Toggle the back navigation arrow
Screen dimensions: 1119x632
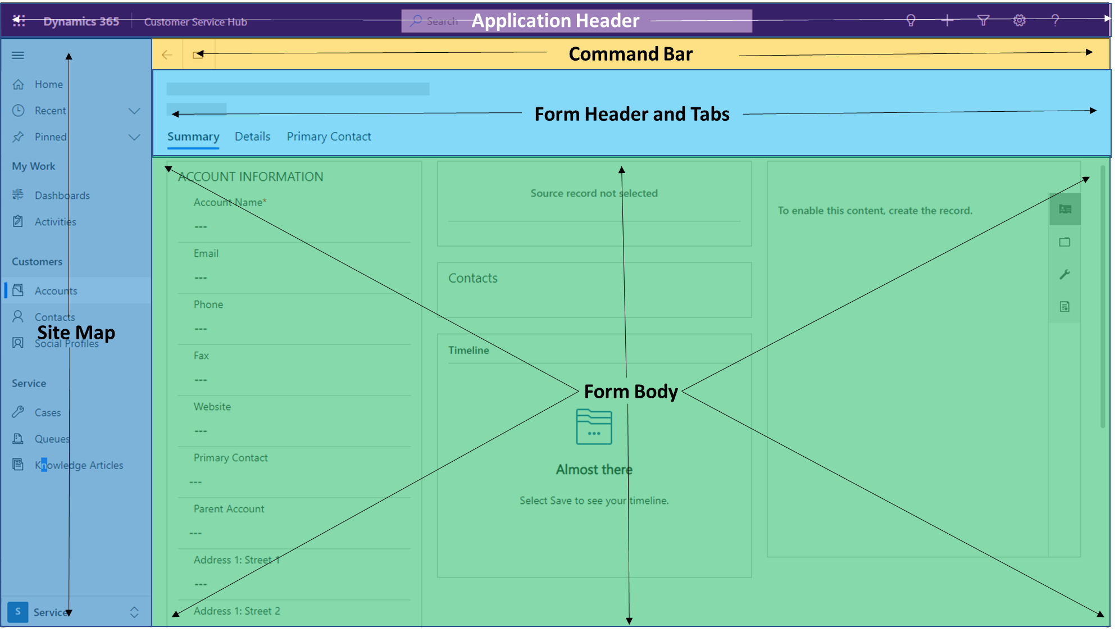pos(167,54)
